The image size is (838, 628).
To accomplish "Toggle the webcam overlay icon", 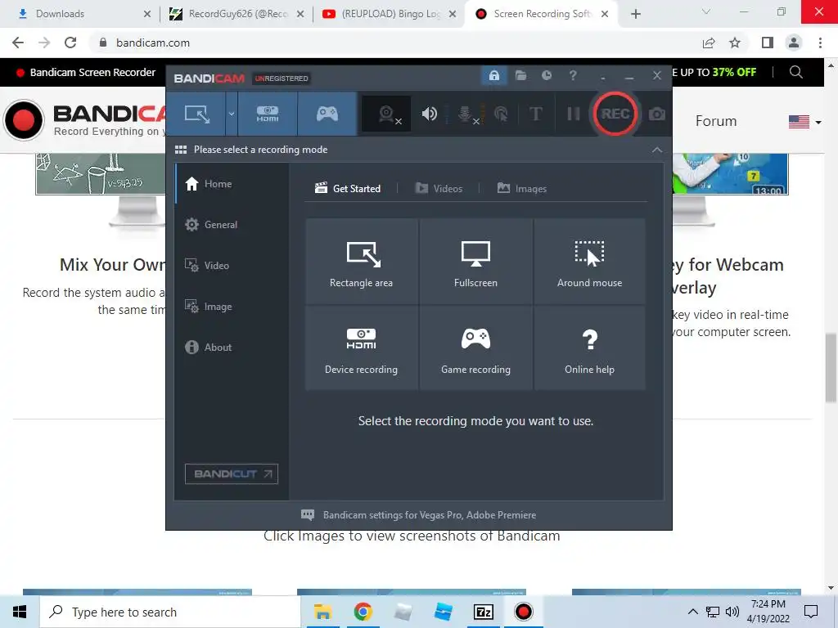I will 386,114.
